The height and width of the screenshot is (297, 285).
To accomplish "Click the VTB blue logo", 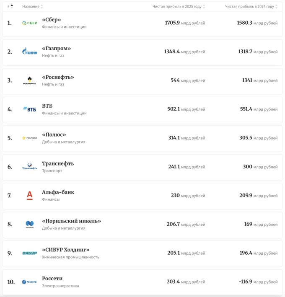I will click(30, 109).
